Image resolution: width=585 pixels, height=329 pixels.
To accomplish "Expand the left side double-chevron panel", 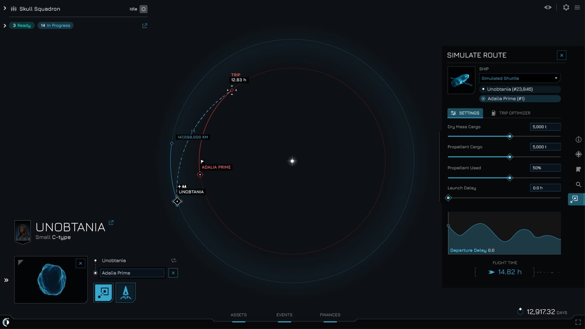I will (6, 280).
